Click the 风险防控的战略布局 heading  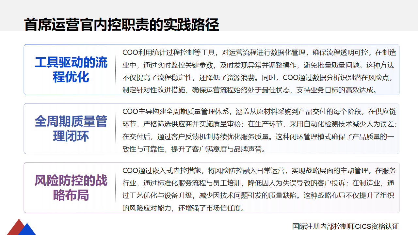point(71,188)
